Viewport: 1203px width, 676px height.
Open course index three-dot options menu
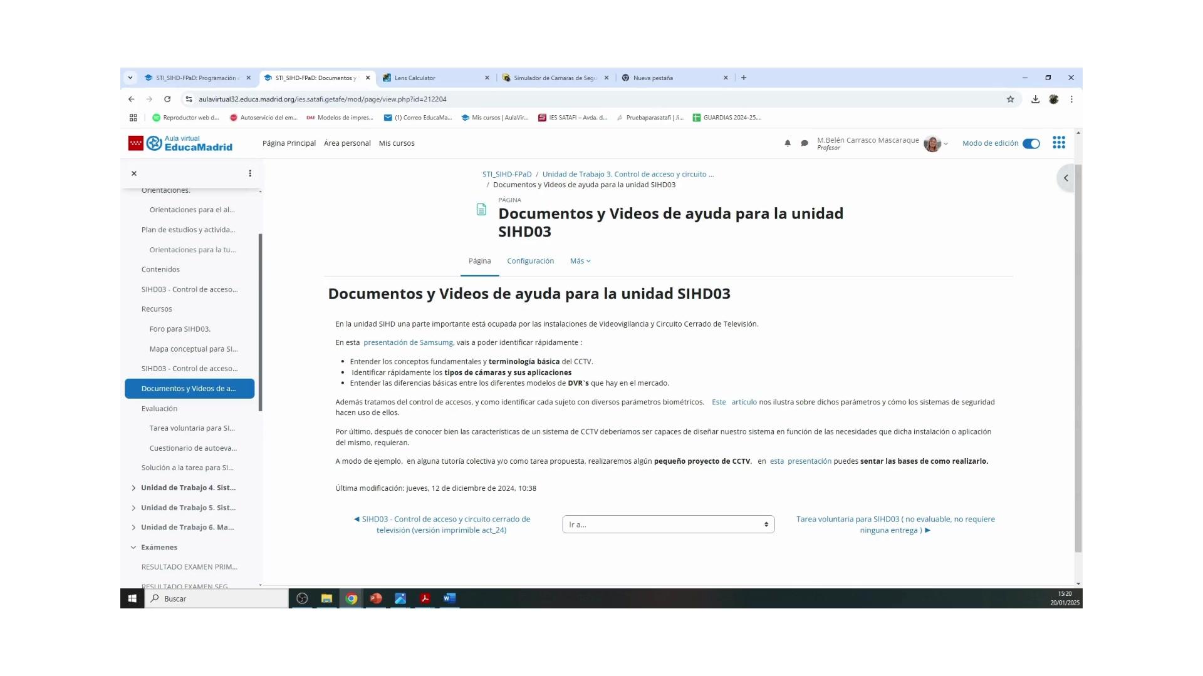pos(250,173)
